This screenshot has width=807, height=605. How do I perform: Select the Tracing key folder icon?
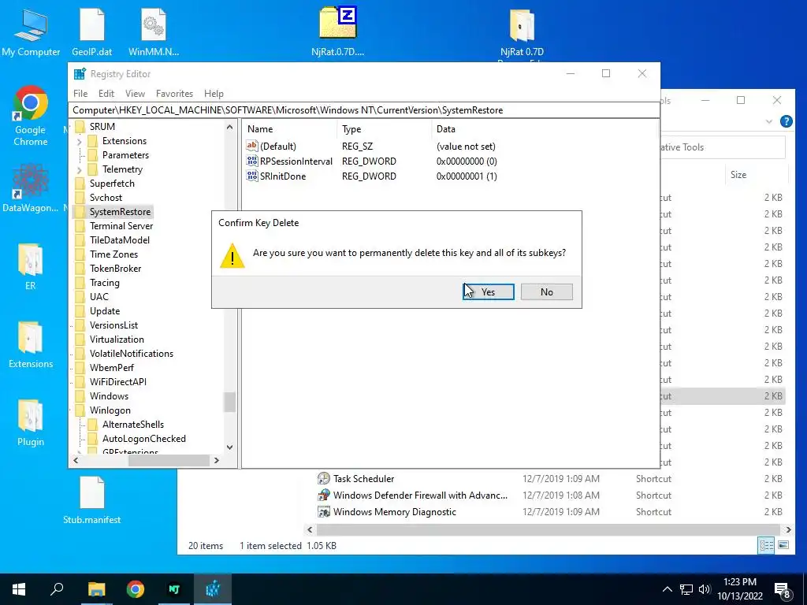pyautogui.click(x=80, y=283)
